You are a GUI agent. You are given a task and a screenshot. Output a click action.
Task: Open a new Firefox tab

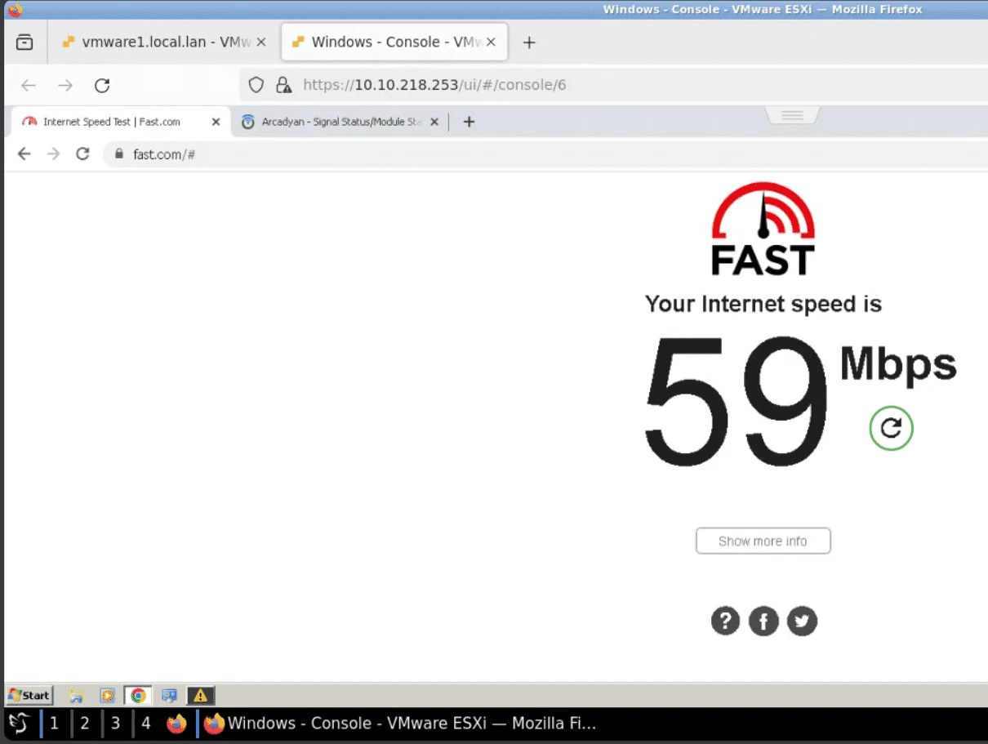click(x=529, y=42)
